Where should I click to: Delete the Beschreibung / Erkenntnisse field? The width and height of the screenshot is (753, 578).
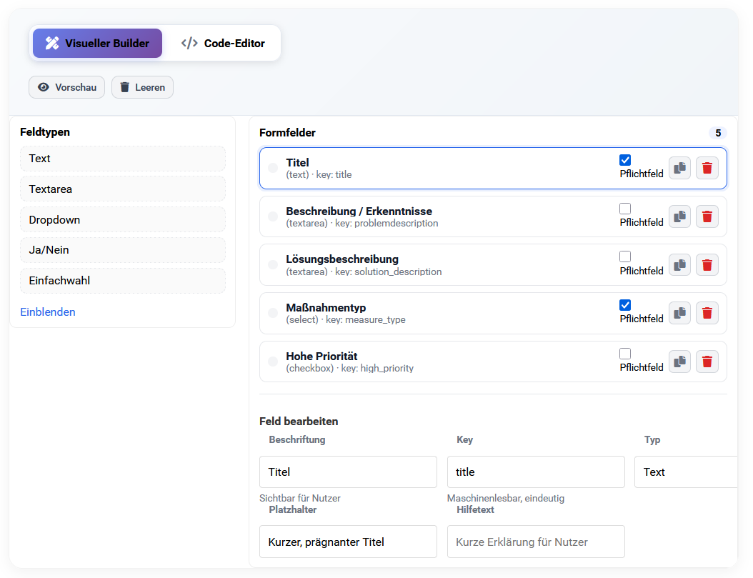pos(707,216)
